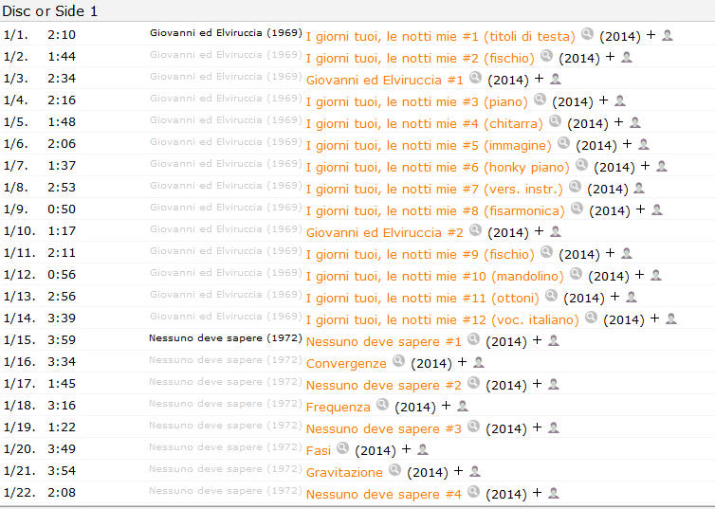This screenshot has width=715, height=509.
Task: Open the Convergenze track link
Action: 346,364
